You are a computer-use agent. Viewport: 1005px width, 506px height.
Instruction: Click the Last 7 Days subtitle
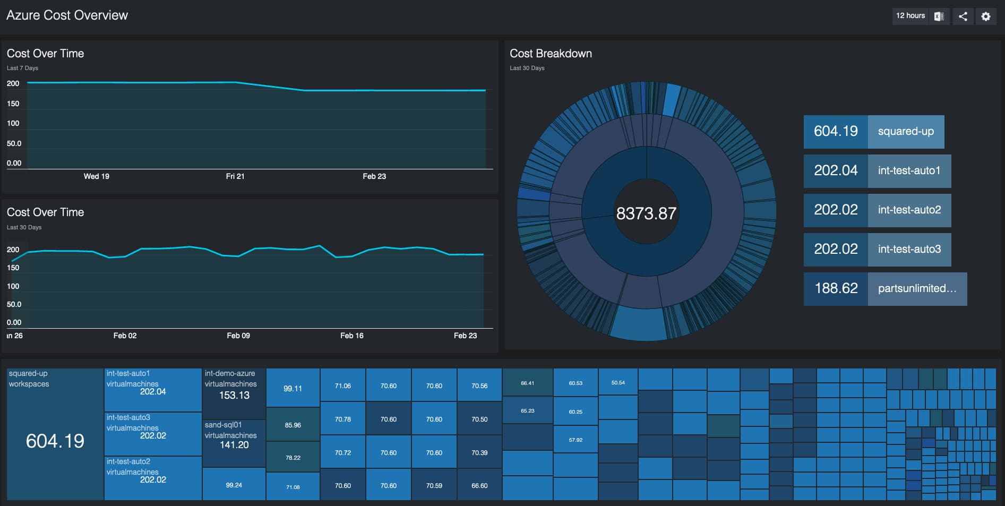(22, 68)
